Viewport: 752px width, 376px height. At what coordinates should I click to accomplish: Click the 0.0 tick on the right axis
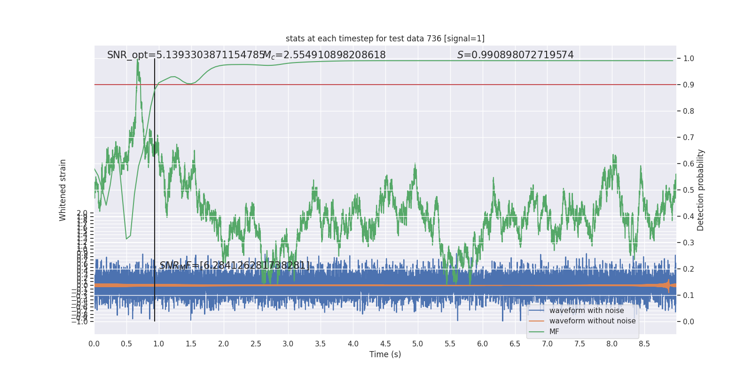(689, 322)
